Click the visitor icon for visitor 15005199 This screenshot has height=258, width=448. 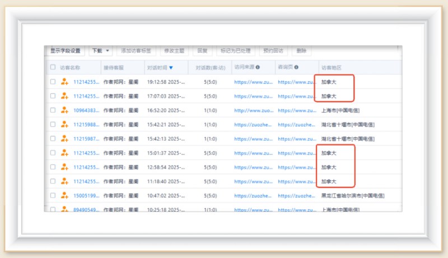click(65, 196)
